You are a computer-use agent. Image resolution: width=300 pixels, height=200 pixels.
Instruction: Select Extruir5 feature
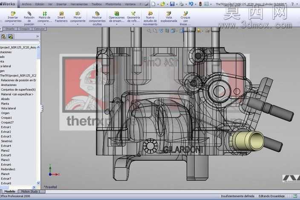[x=6, y=155]
